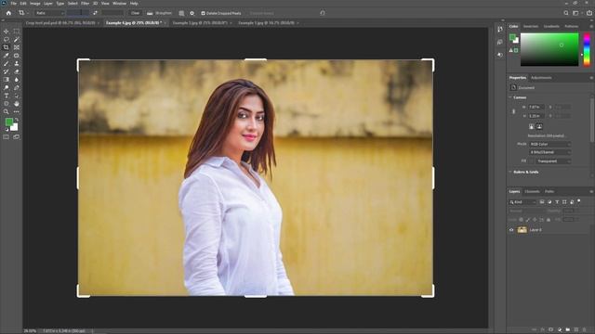Click the canvas Width input field
The image size is (595, 334).
point(536,108)
